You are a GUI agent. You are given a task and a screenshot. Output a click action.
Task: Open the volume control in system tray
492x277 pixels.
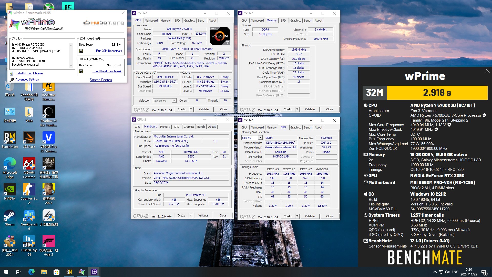(x=447, y=272)
